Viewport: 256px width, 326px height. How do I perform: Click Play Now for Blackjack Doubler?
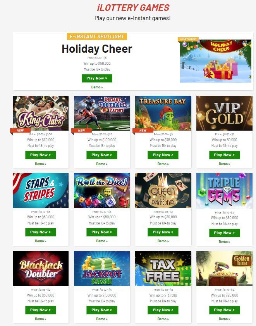pyautogui.click(x=41, y=310)
